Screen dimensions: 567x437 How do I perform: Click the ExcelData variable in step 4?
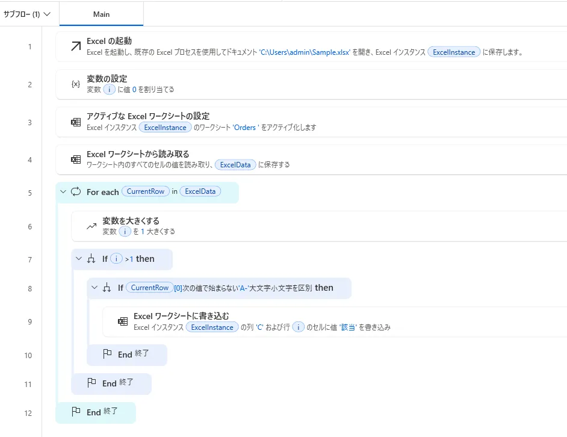coord(236,164)
